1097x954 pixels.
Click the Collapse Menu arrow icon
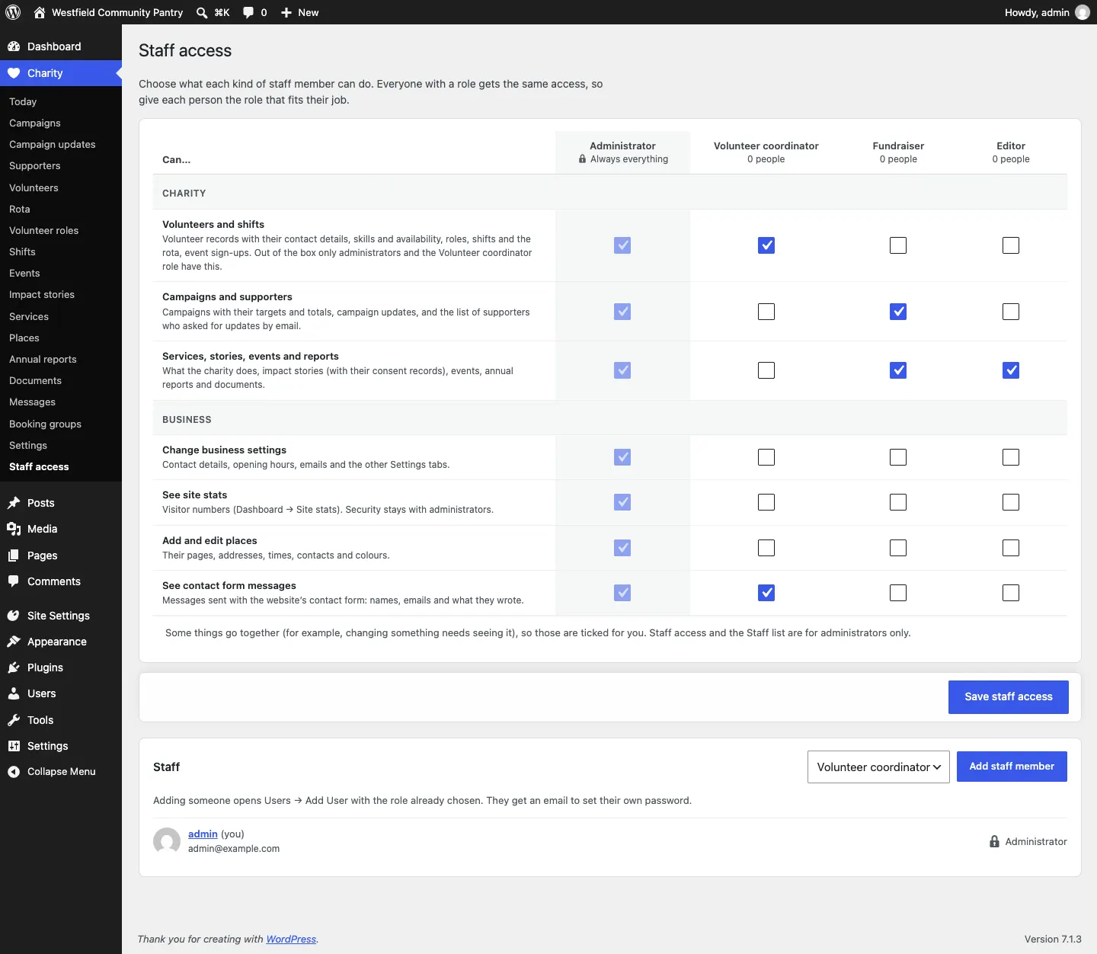(14, 772)
